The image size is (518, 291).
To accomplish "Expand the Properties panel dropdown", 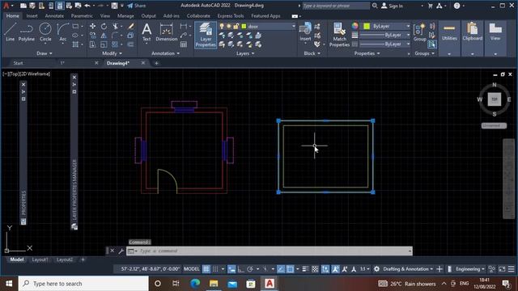I will [367, 53].
